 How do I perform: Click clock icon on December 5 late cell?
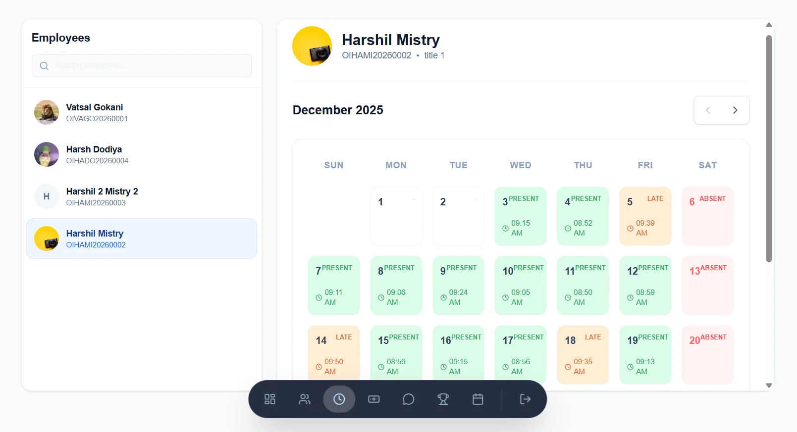point(630,229)
